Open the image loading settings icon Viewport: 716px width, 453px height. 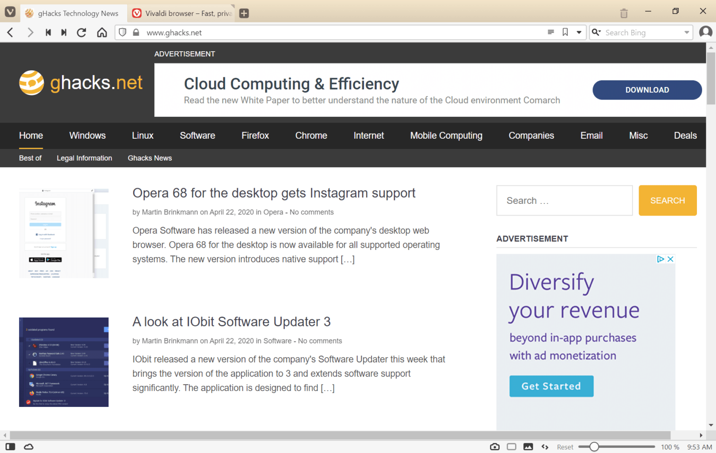528,446
